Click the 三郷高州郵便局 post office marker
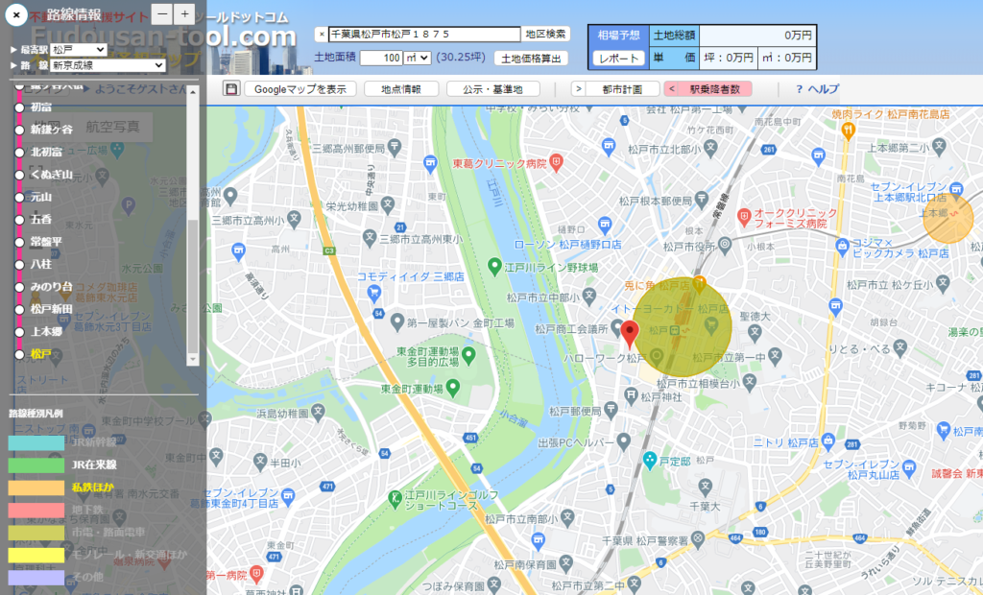The image size is (983, 595). tap(394, 148)
